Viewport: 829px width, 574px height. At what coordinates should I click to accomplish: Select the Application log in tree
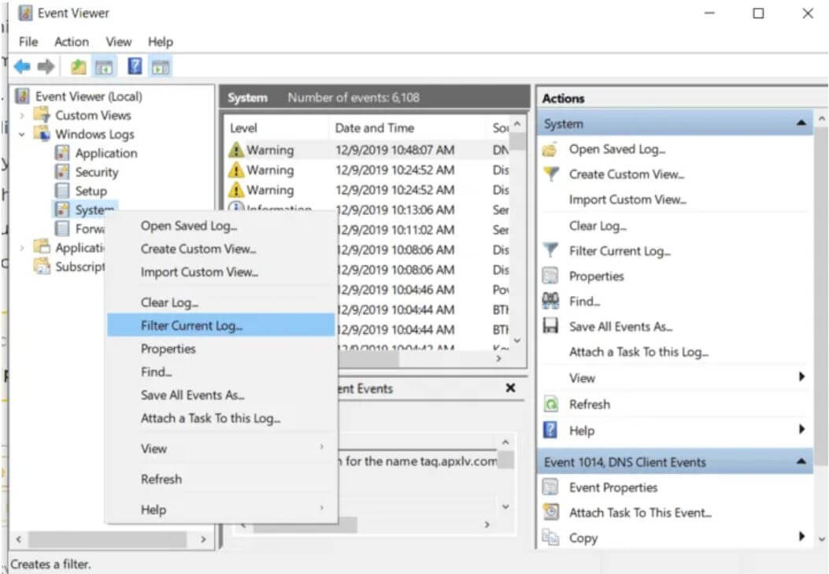coord(105,154)
